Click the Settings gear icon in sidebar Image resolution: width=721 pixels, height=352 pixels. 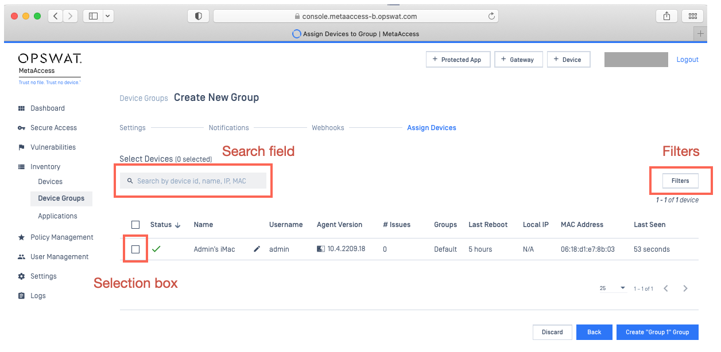(x=22, y=276)
